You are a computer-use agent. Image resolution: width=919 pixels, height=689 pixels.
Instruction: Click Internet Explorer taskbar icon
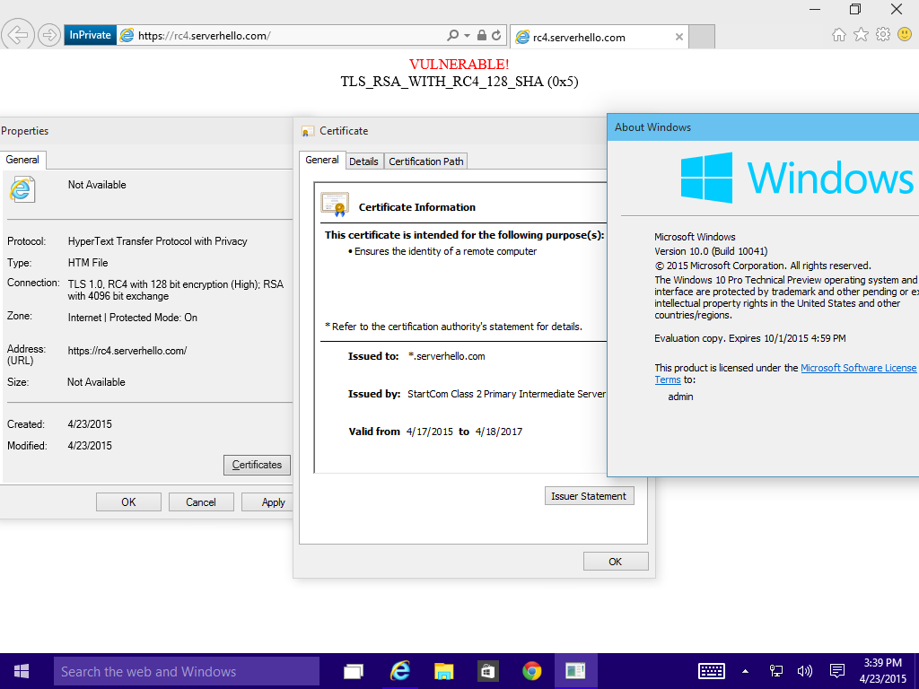(x=399, y=671)
